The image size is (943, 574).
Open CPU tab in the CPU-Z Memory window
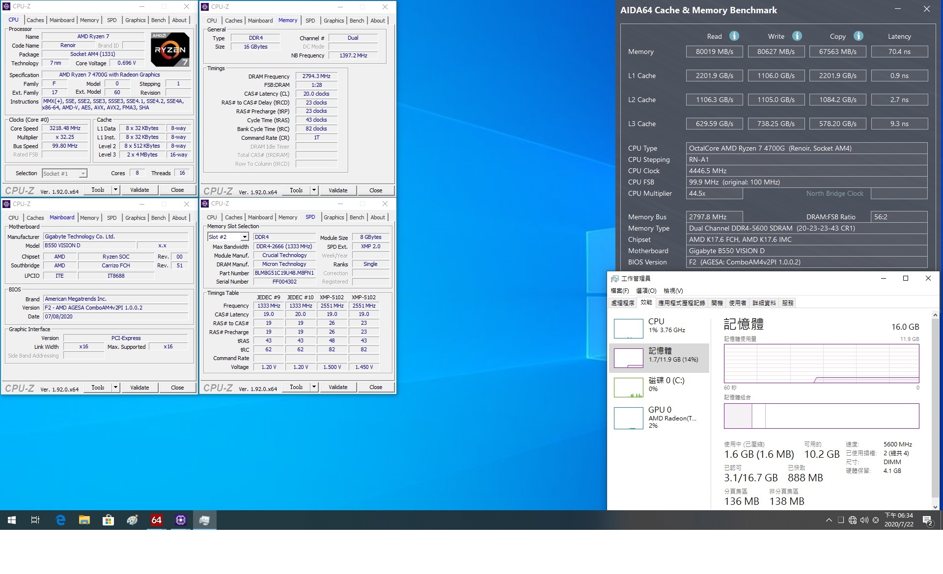tap(212, 21)
